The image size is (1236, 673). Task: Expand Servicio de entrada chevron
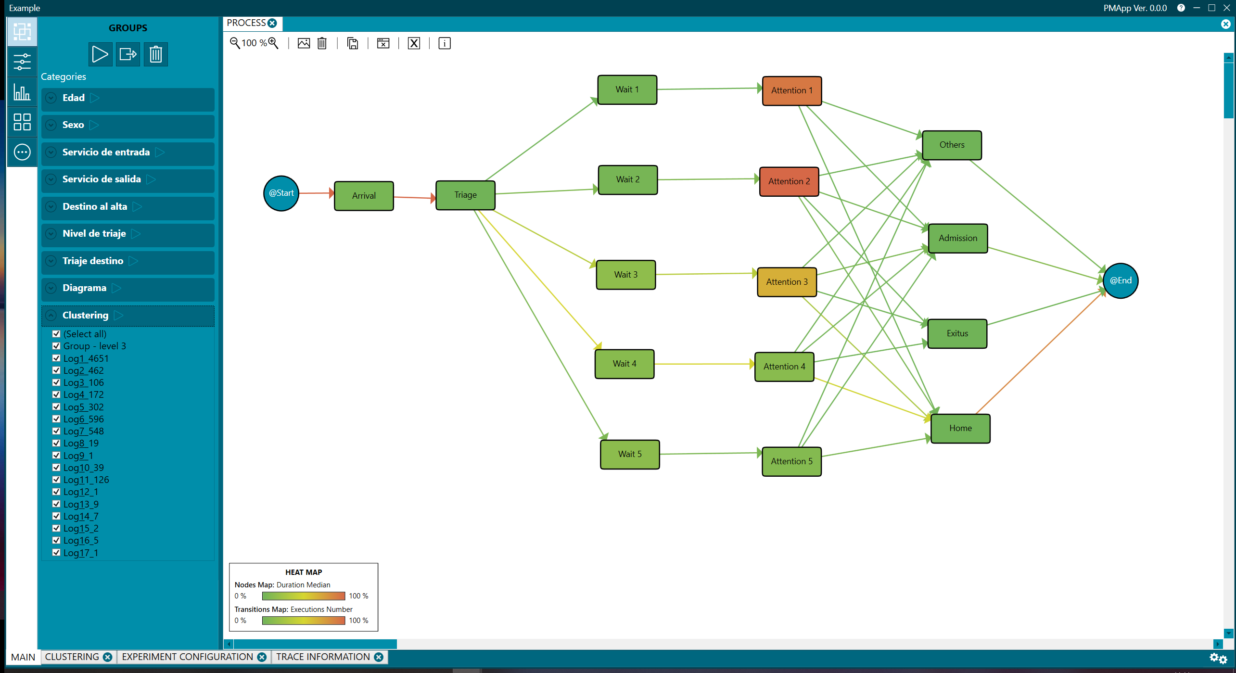click(x=51, y=152)
